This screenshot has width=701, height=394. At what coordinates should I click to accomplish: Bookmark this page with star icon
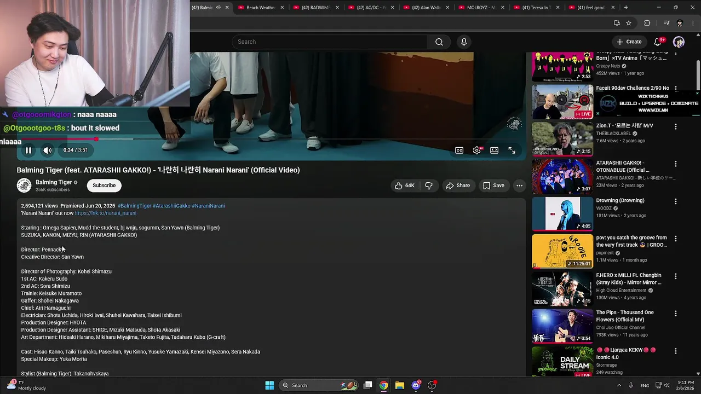pos(629,23)
